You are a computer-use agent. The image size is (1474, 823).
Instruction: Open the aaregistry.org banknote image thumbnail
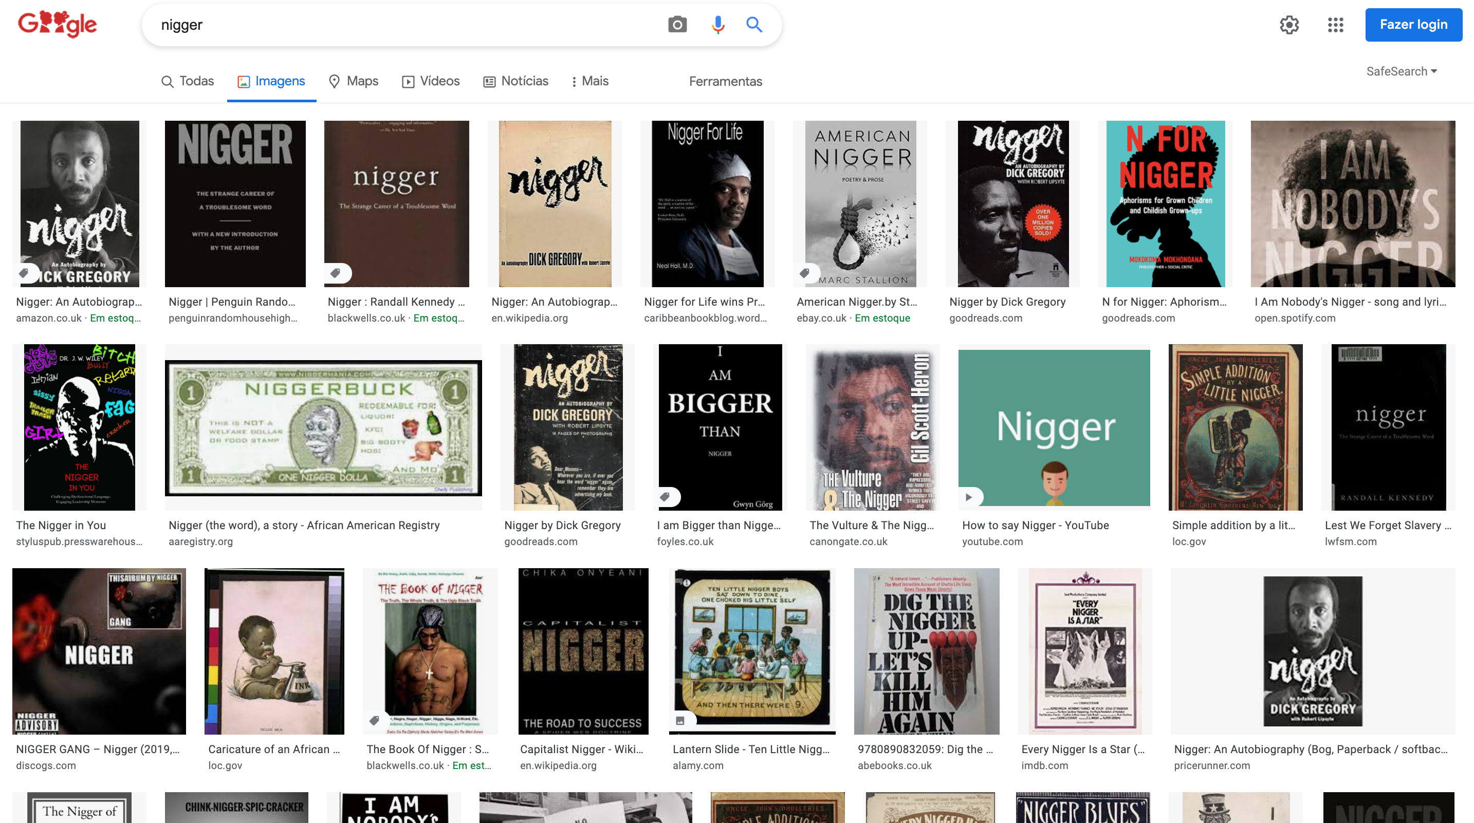[323, 427]
